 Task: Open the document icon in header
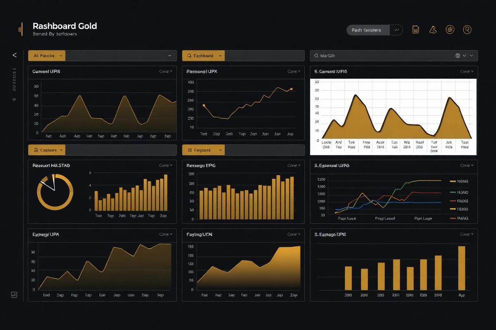pos(416,30)
